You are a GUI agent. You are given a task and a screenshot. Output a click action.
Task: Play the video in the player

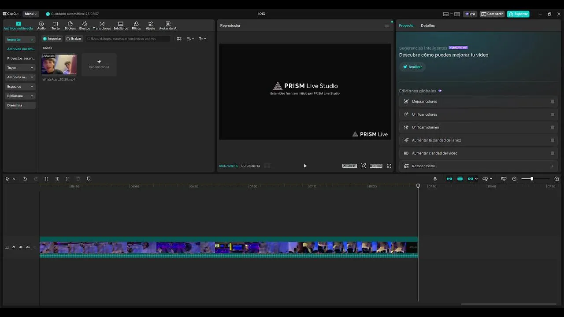305,166
